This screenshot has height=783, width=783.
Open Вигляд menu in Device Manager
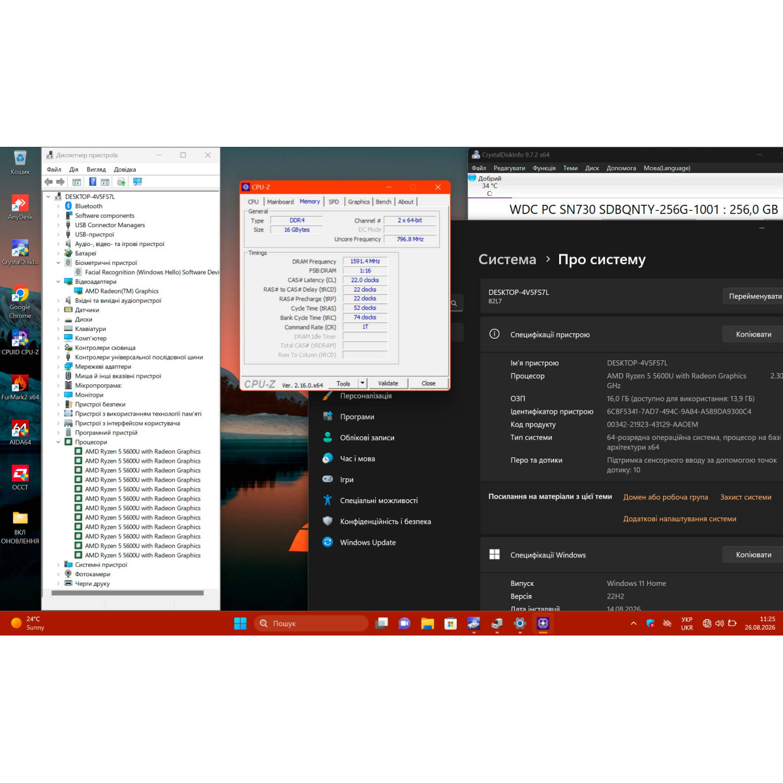coord(96,170)
